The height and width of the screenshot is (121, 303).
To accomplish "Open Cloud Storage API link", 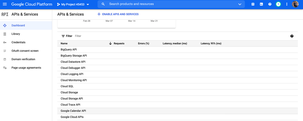I will [x=72, y=99].
